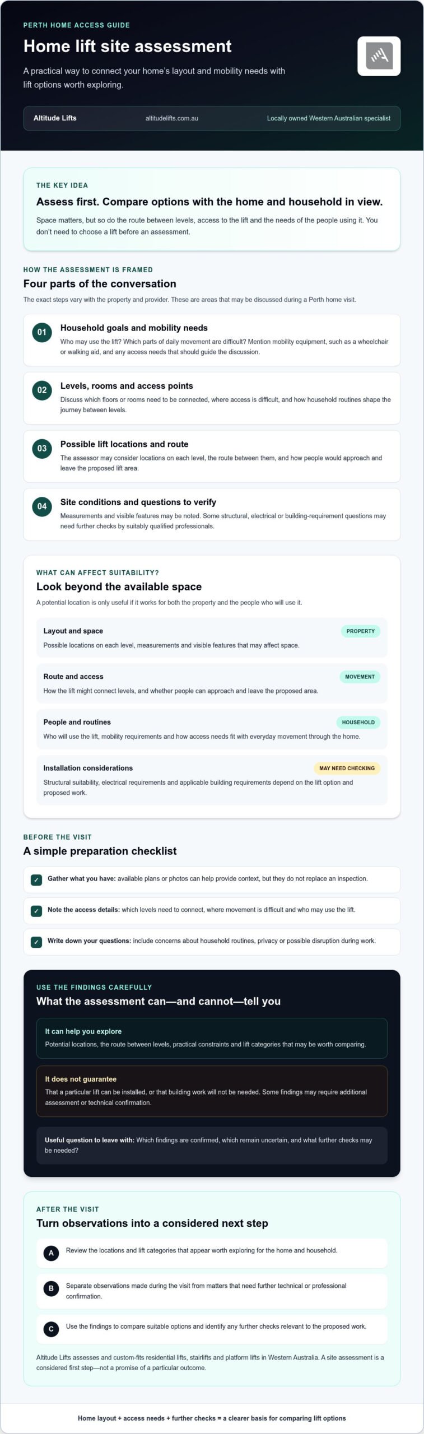Click the Altitude Lifts logo icon
Image resolution: width=424 pixels, height=1434 pixels.
[379, 56]
